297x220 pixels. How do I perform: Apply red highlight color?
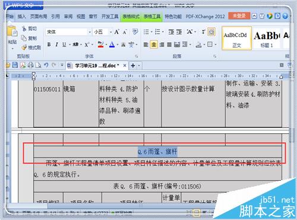pyautogui.click(x=100, y=45)
